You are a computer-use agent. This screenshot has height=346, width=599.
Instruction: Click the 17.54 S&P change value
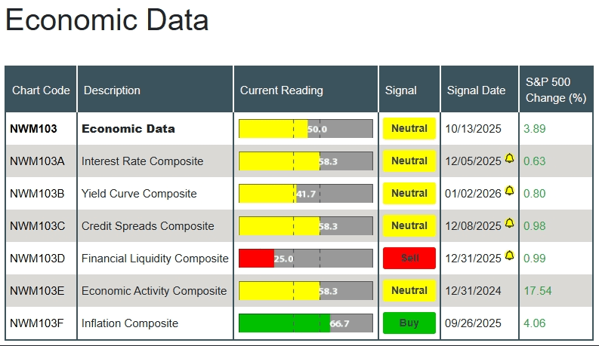click(538, 291)
